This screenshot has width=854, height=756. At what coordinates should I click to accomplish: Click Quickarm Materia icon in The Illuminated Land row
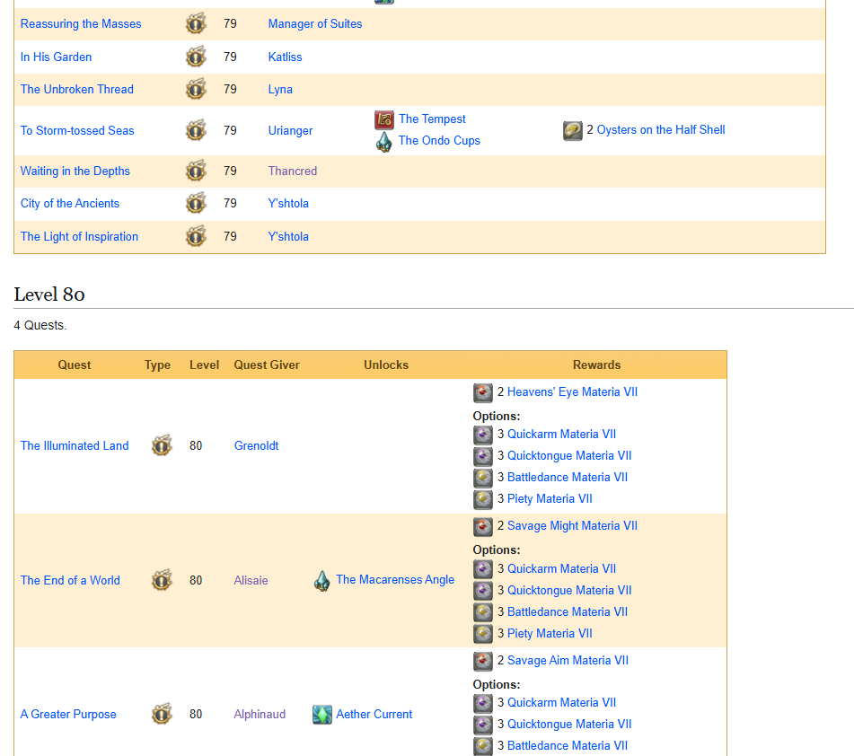(483, 435)
